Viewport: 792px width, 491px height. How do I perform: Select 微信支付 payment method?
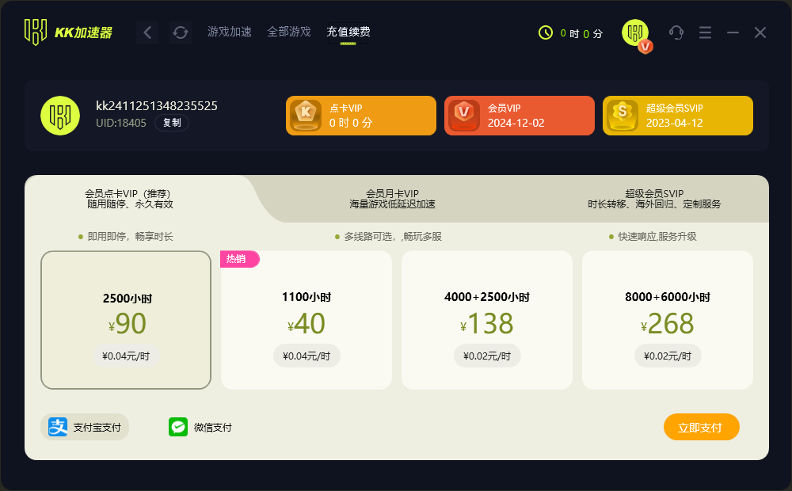(x=200, y=427)
